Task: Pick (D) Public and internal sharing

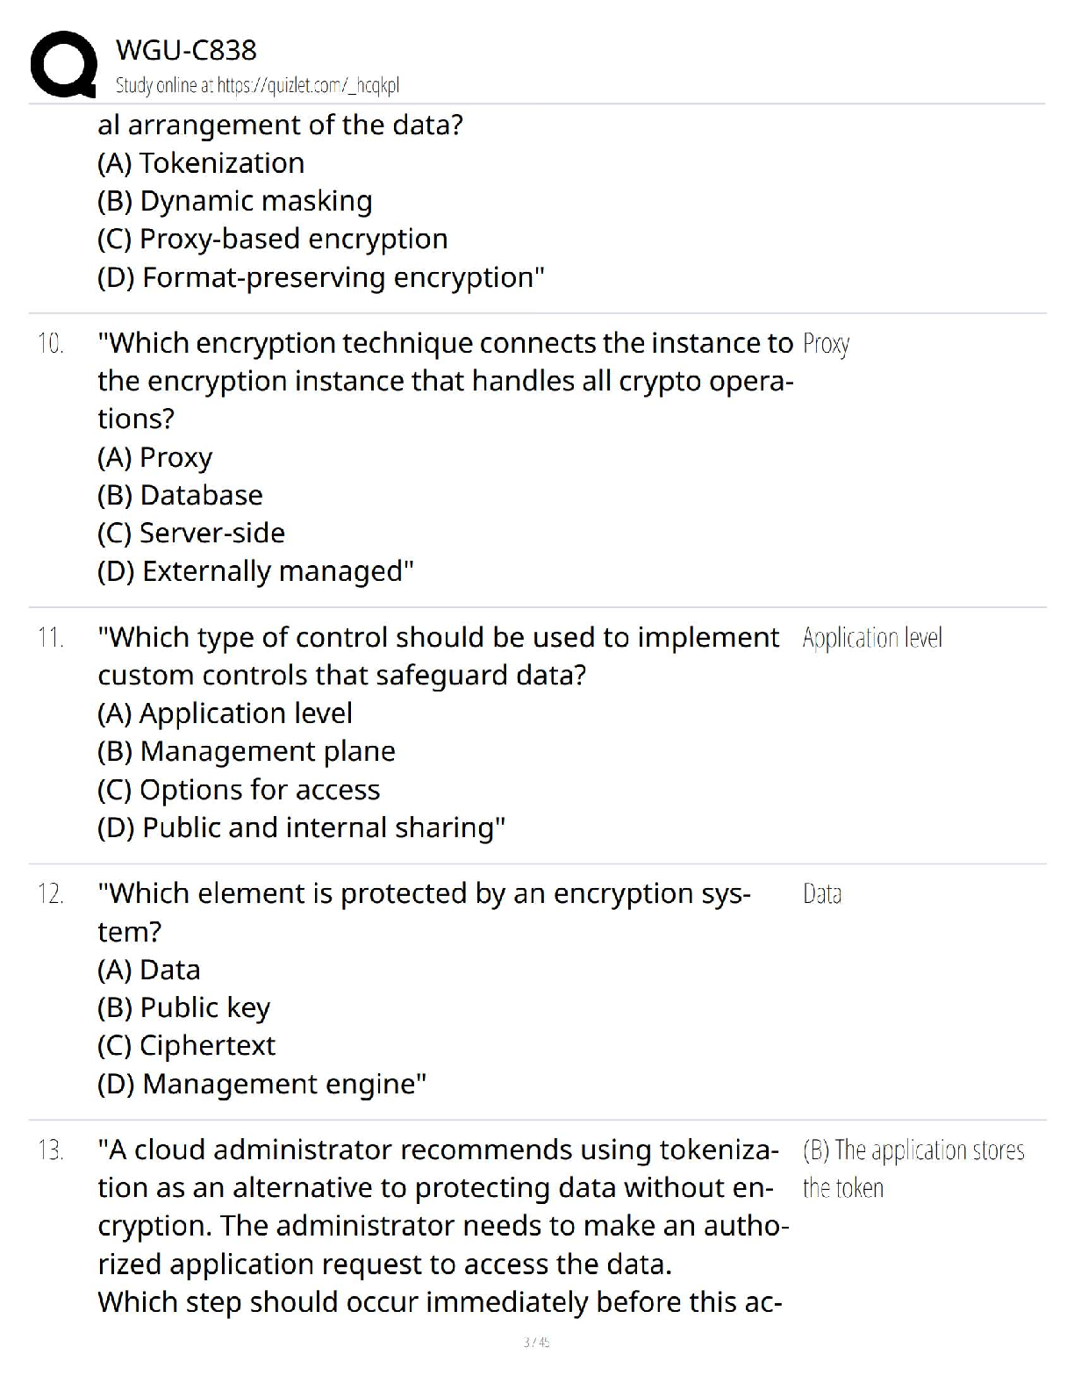Action: coord(301,828)
